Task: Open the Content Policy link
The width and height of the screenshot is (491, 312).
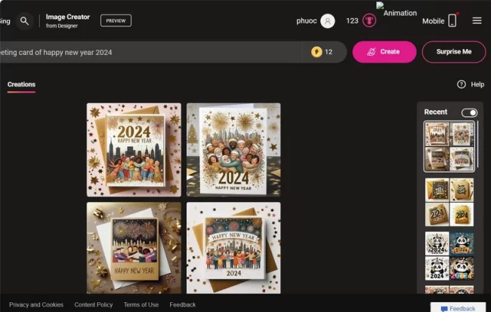Action: pyautogui.click(x=94, y=304)
